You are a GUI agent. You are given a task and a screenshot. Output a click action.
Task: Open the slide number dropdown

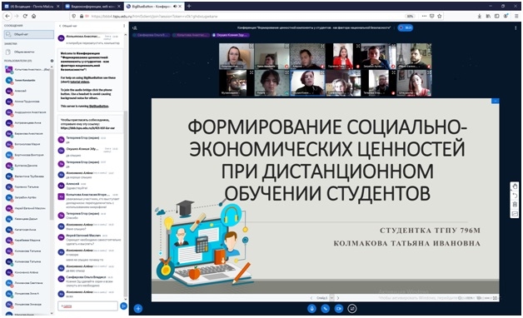click(331, 298)
